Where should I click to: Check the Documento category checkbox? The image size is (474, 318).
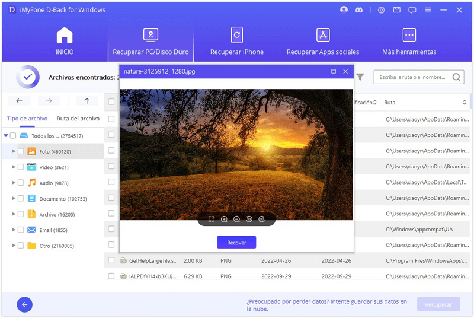(21, 199)
